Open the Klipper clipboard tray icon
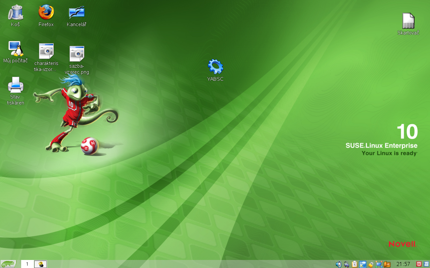Image resolution: width=430 pixels, height=268 pixels. [355, 264]
